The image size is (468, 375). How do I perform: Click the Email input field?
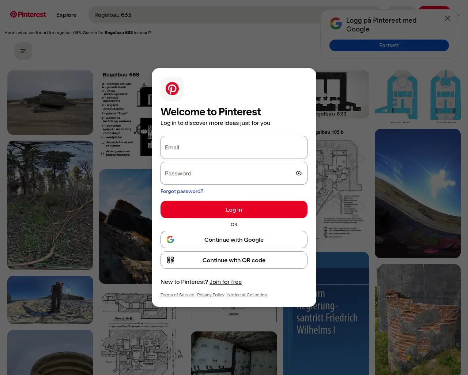click(x=234, y=148)
